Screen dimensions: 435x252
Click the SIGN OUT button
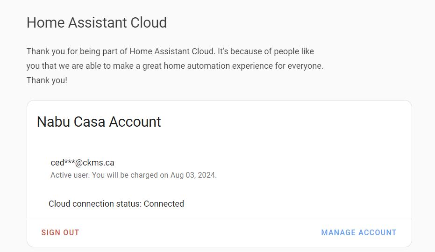click(x=60, y=232)
